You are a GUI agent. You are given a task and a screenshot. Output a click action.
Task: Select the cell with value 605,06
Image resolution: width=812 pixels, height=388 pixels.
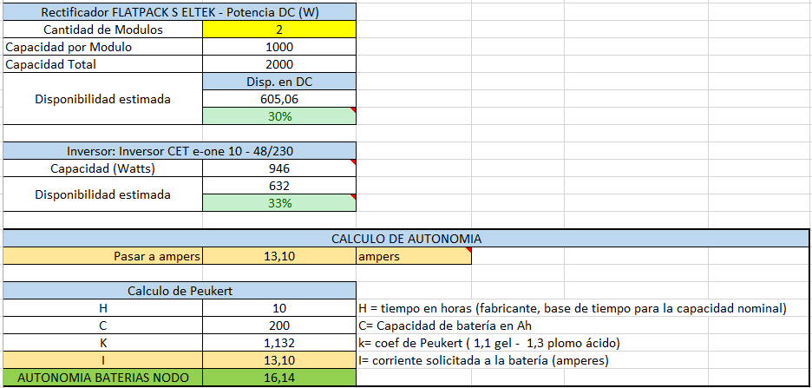click(x=279, y=99)
